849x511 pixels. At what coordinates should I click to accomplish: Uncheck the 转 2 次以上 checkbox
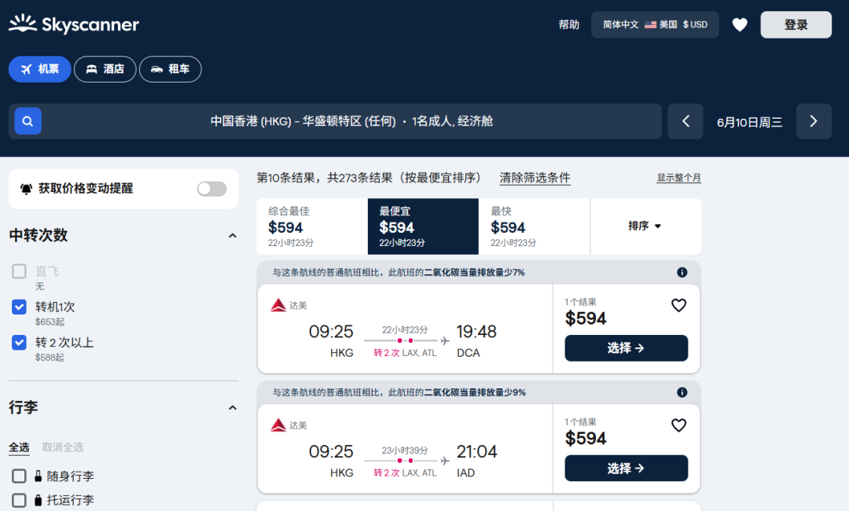(20, 342)
